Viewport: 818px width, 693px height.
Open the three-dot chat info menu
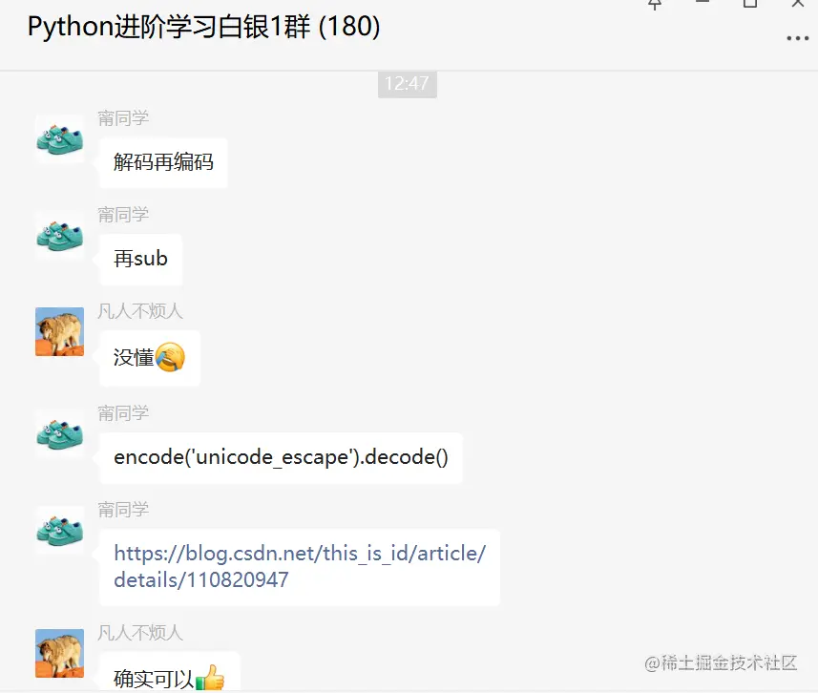pos(797,38)
